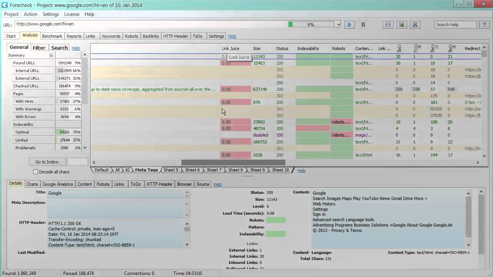Viewport: 493px width, 277px height.
Task: Click the URL input field
Action: 150,24
